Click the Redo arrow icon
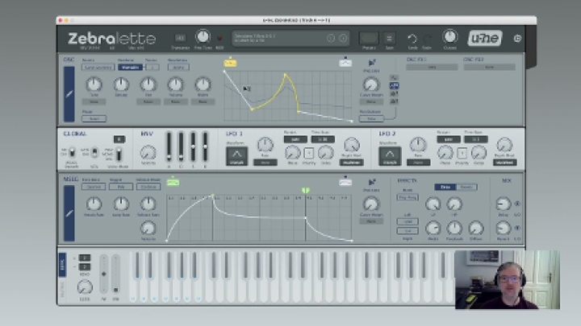This screenshot has width=581, height=326. click(x=427, y=39)
